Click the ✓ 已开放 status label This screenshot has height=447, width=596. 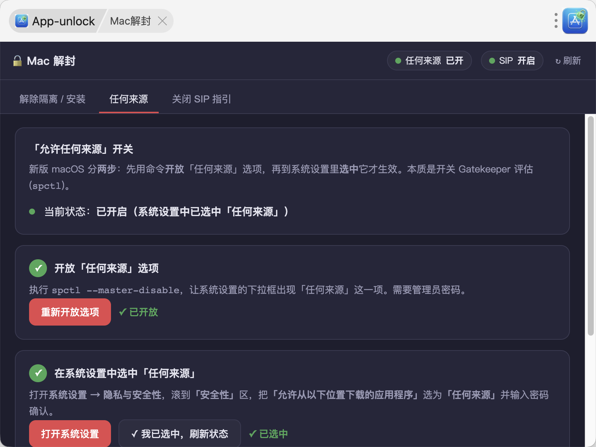click(x=138, y=312)
